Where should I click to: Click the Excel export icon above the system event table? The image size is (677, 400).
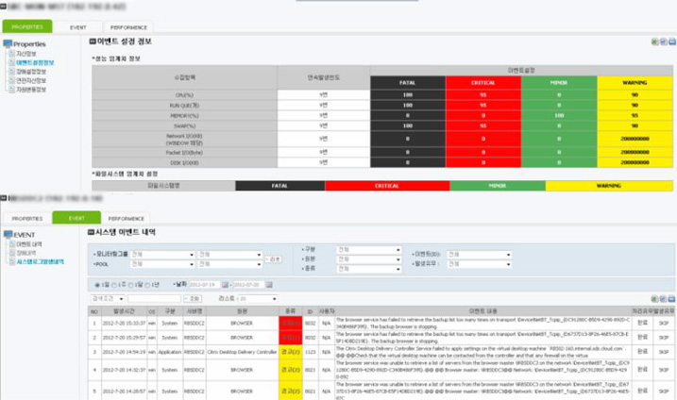click(x=654, y=299)
